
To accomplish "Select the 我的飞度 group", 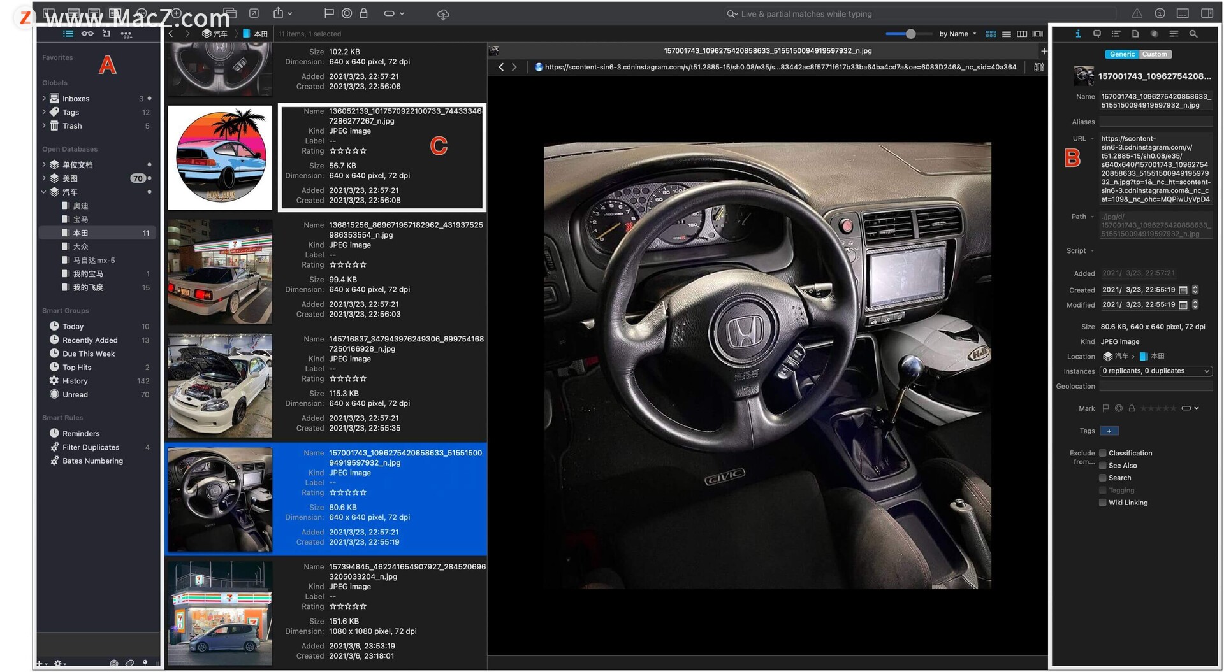I will (98, 287).
